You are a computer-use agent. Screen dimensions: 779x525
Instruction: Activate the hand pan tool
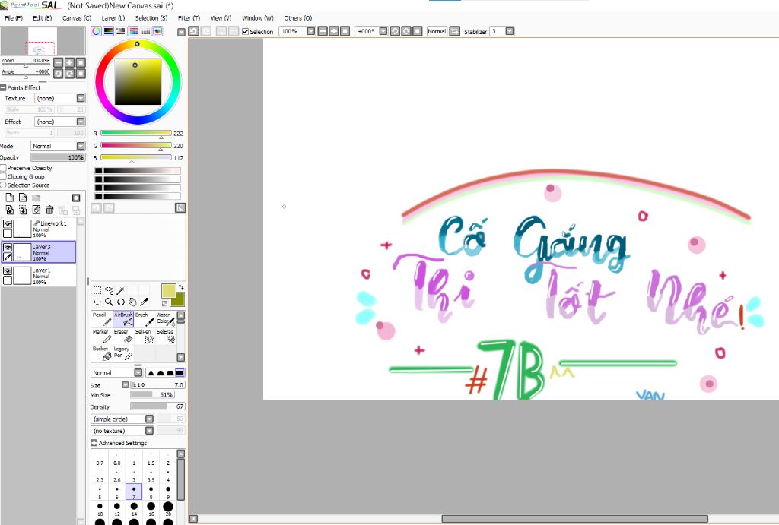click(132, 302)
